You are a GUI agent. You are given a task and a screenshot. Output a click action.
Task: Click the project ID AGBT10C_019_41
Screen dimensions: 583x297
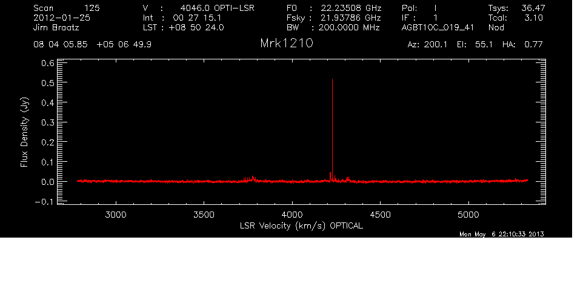pyautogui.click(x=438, y=27)
